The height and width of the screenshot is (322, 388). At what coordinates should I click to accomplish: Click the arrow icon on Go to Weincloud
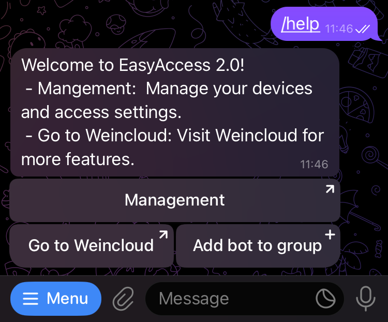tap(163, 235)
